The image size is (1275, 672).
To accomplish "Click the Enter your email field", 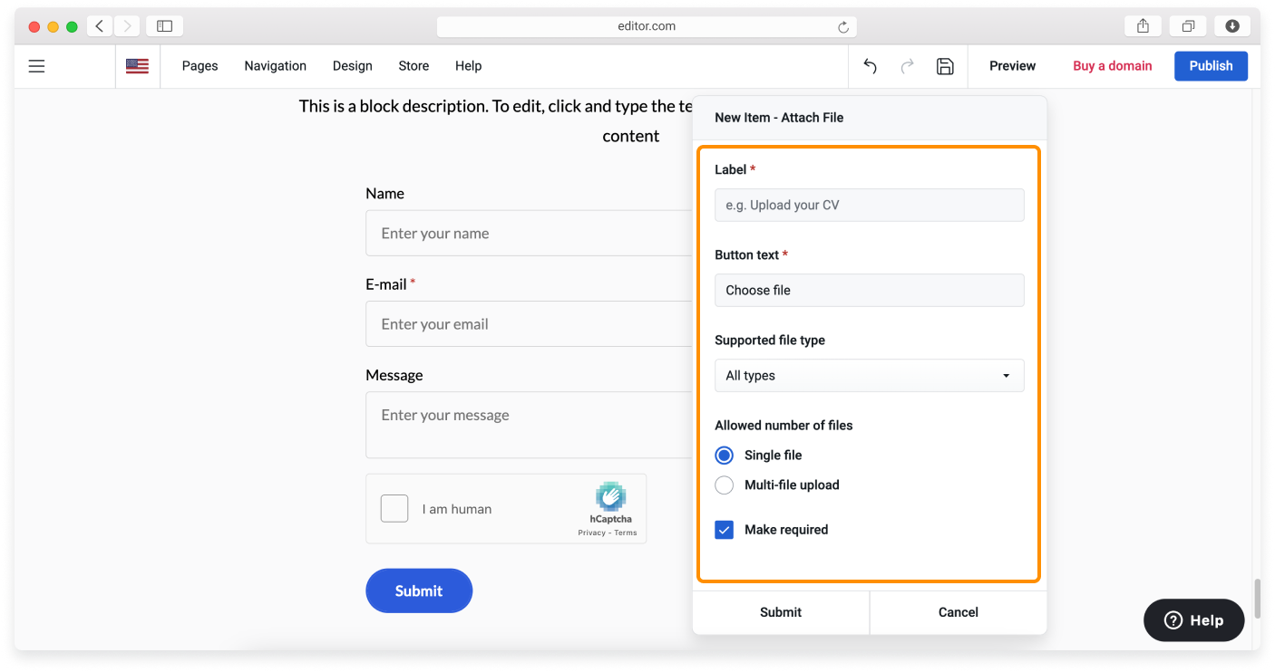I will pos(530,324).
